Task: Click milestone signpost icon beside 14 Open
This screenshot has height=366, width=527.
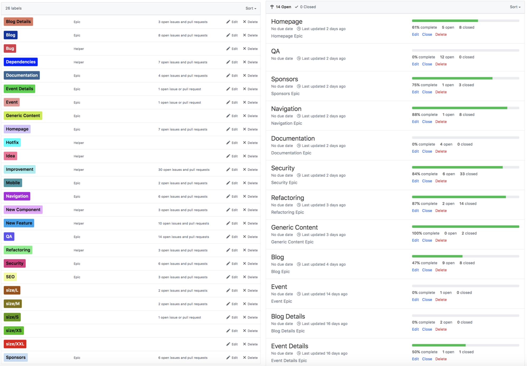Action: [272, 7]
